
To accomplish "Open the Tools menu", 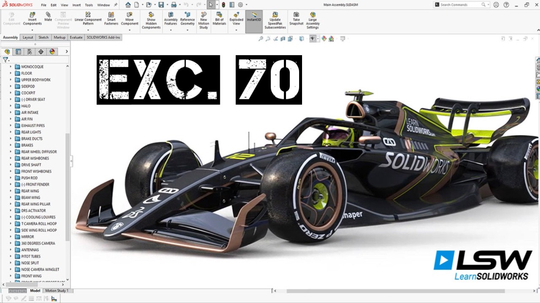I will (89, 5).
